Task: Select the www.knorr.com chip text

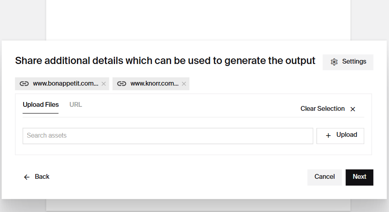Action: [155, 84]
